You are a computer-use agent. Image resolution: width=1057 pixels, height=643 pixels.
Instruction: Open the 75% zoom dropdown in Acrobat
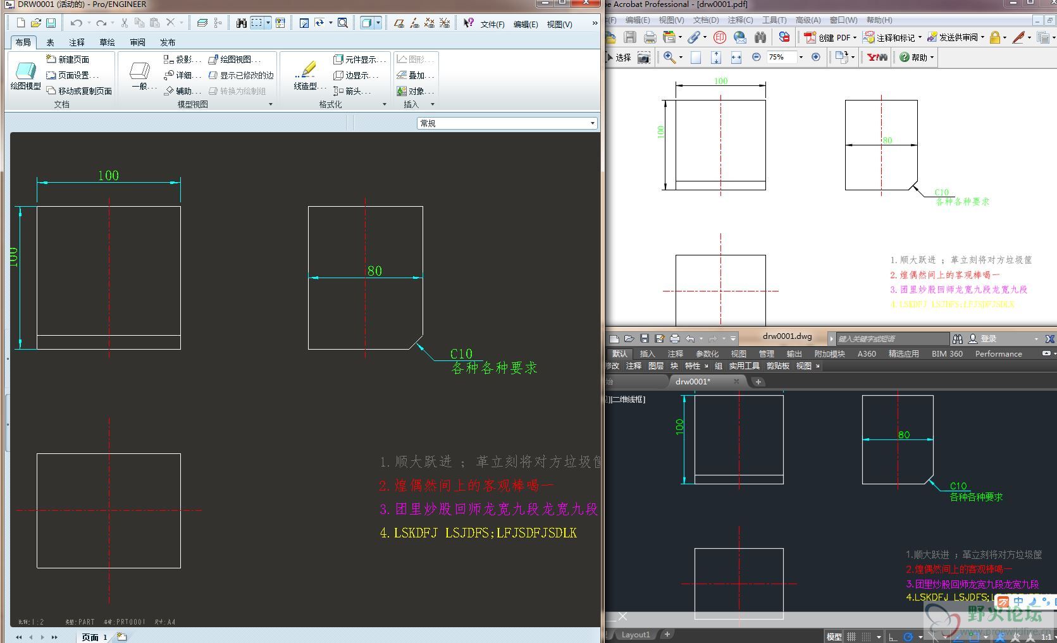801,57
